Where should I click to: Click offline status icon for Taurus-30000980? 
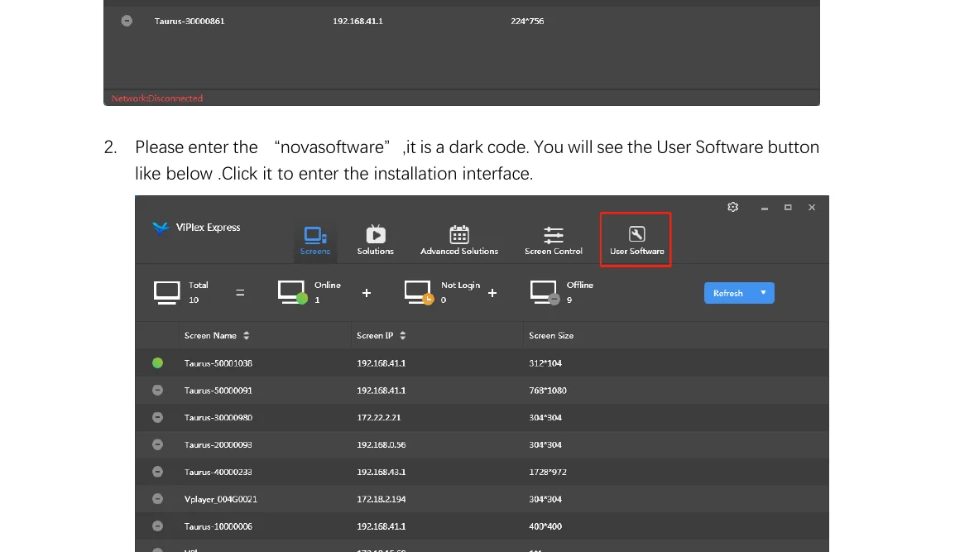click(158, 417)
